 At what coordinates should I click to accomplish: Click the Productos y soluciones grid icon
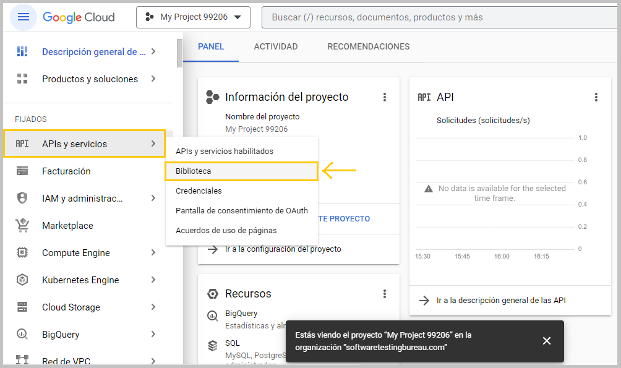tap(22, 79)
